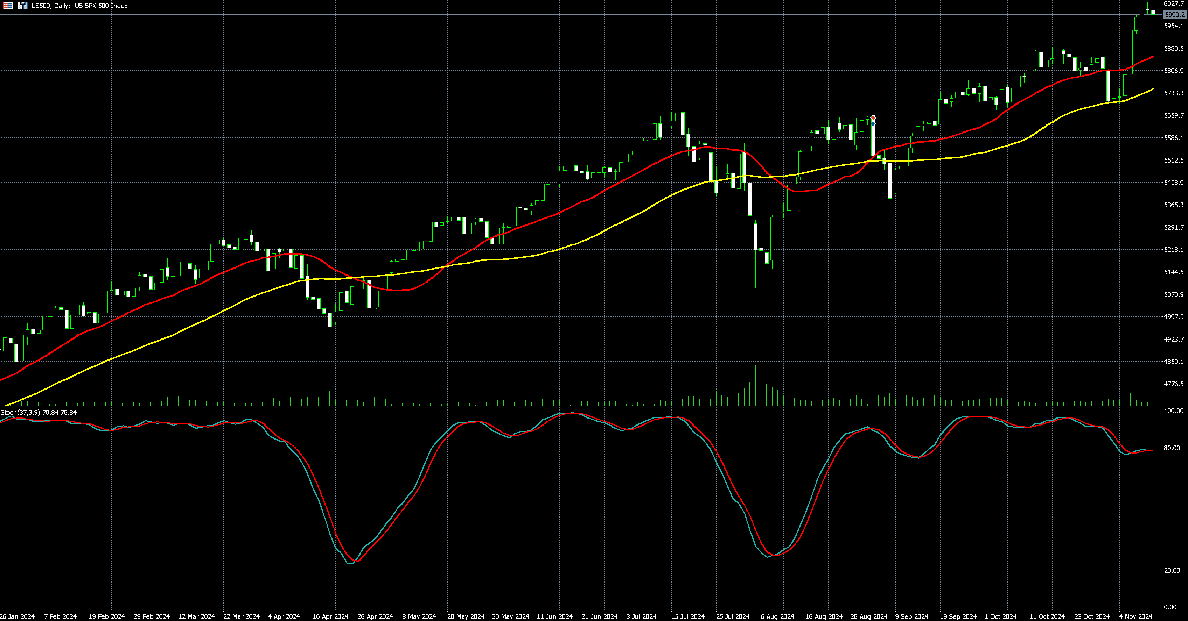Viewport: 1188px width, 621px height.
Task: Click the 6027.7 top price scale label
Action: (x=1174, y=4)
